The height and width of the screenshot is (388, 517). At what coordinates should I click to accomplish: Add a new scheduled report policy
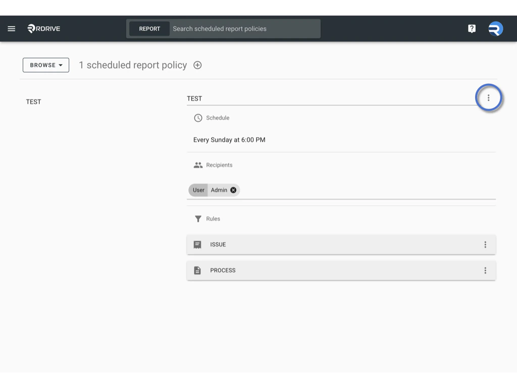pos(197,65)
